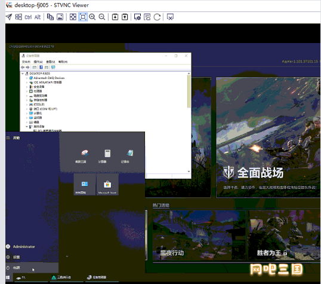Click the picture screenshot icon in the VNC toolbar
This screenshot has width=321, height=284.
click(x=60, y=17)
